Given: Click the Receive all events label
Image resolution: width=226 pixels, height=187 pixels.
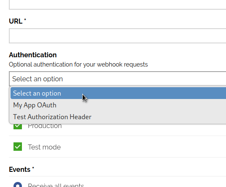Looking at the screenshot, I should coord(56,185).
